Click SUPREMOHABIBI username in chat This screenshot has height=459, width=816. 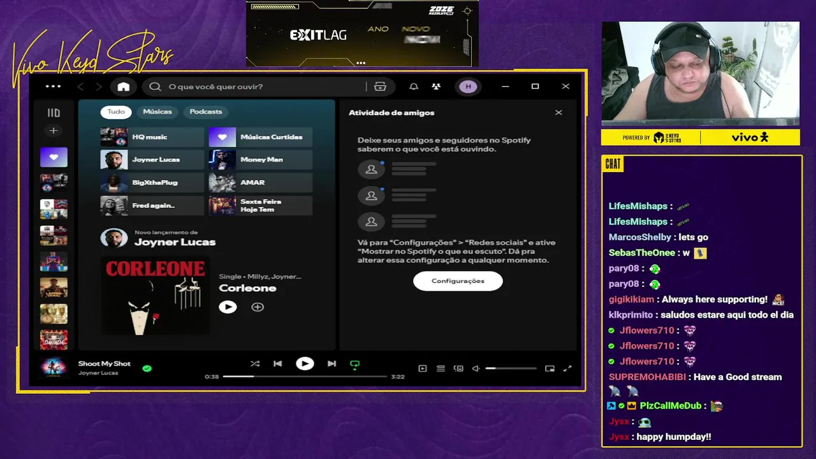pyautogui.click(x=647, y=377)
